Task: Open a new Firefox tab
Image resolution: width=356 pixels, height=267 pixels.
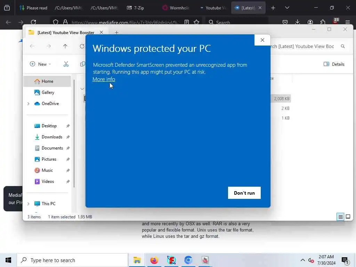Action: click(273, 8)
